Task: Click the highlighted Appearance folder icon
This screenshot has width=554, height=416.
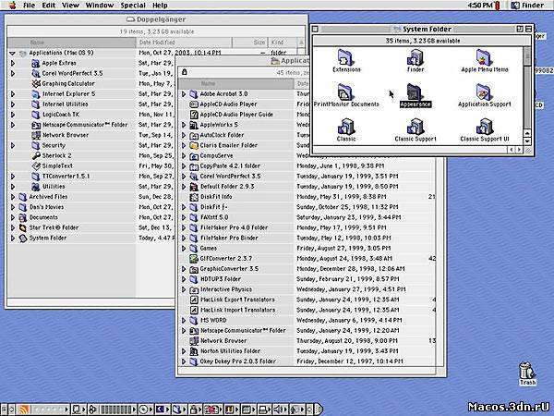Action: click(x=415, y=92)
